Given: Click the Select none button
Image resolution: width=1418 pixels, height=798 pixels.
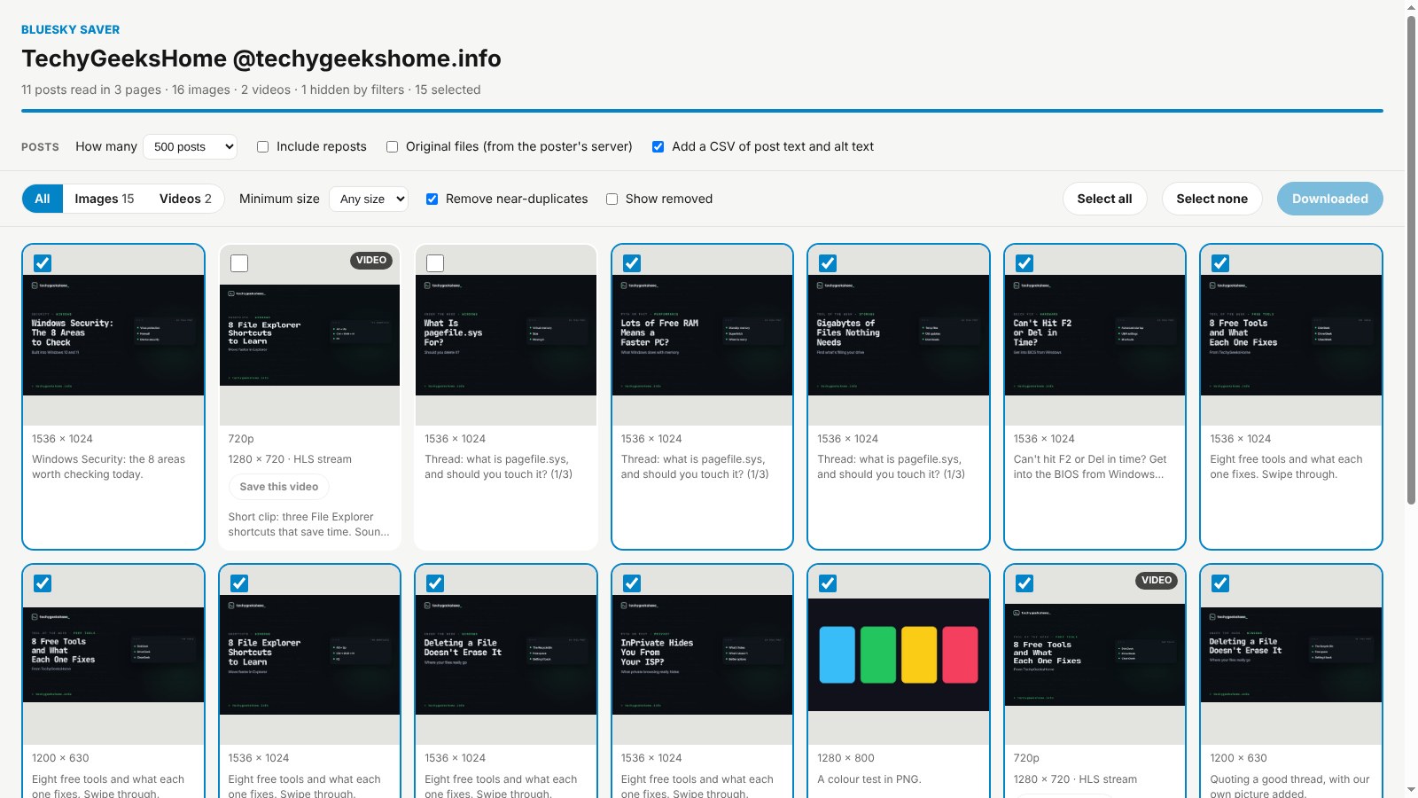Looking at the screenshot, I should (1212, 199).
